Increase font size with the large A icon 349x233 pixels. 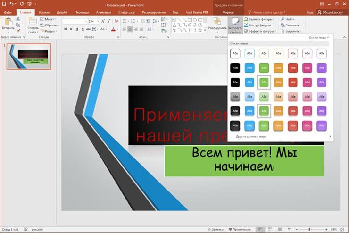[x=103, y=21]
